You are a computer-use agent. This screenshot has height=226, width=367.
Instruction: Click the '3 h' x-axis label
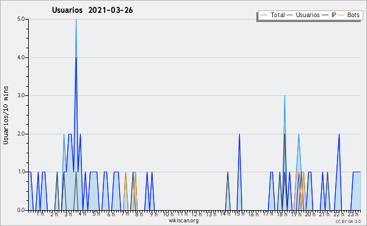(x=69, y=214)
